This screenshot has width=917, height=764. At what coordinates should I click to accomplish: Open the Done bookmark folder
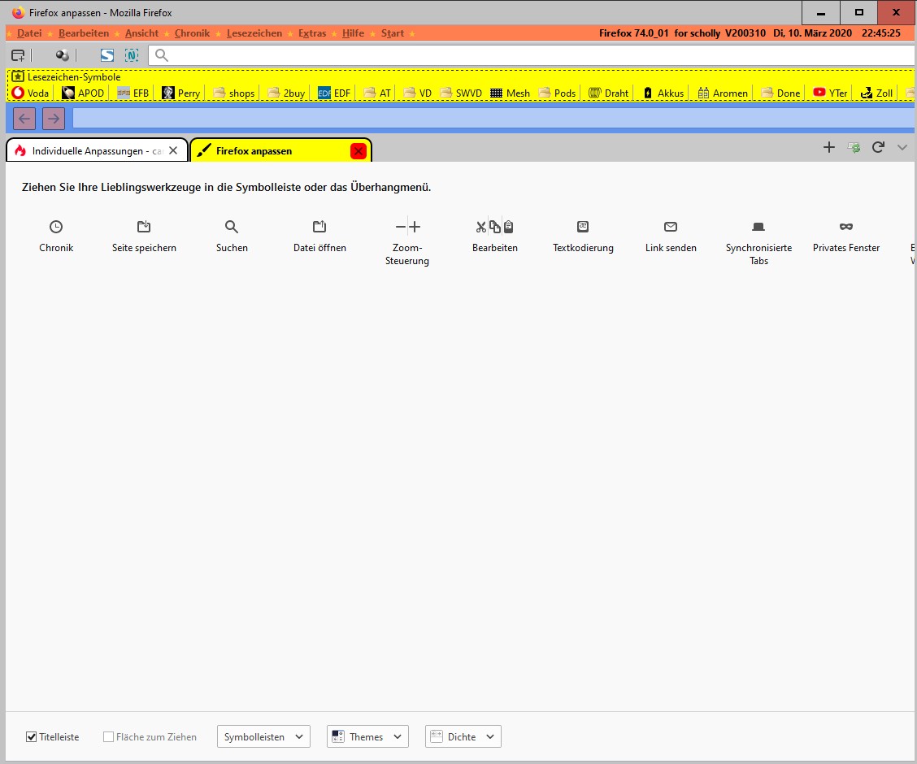pos(780,93)
